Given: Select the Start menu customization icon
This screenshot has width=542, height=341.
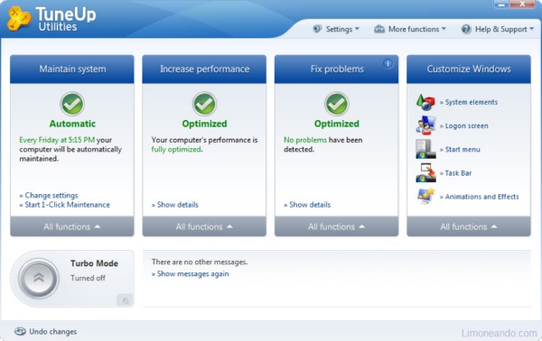Looking at the screenshot, I should click(x=425, y=149).
